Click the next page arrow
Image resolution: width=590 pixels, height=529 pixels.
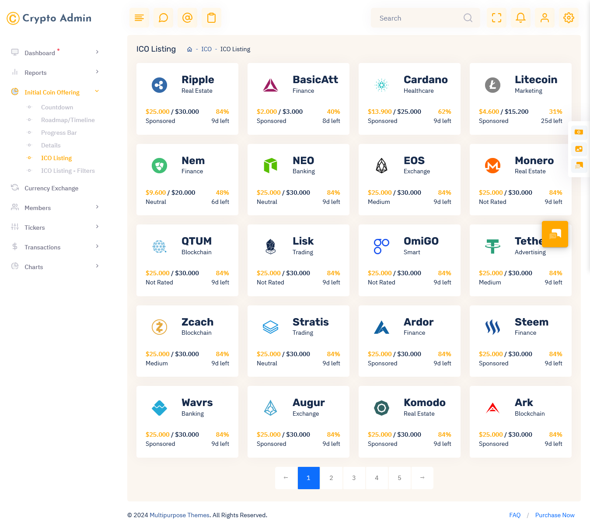[422, 478]
